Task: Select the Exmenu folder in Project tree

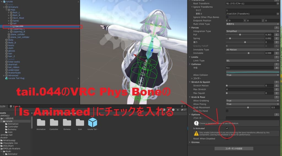Action: [12, 129]
